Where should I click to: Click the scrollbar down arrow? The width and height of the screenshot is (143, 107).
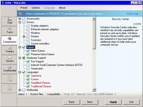tap(94, 90)
